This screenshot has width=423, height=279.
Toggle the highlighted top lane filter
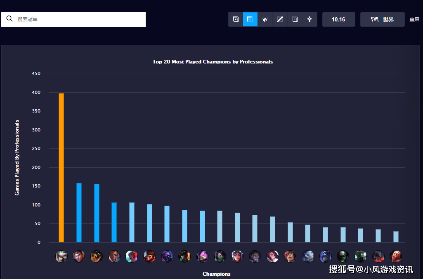coord(250,19)
